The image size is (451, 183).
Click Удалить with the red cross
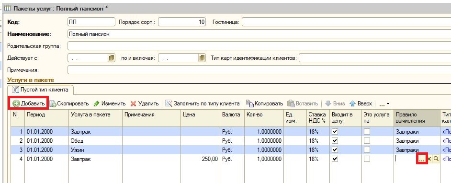pos(145,103)
